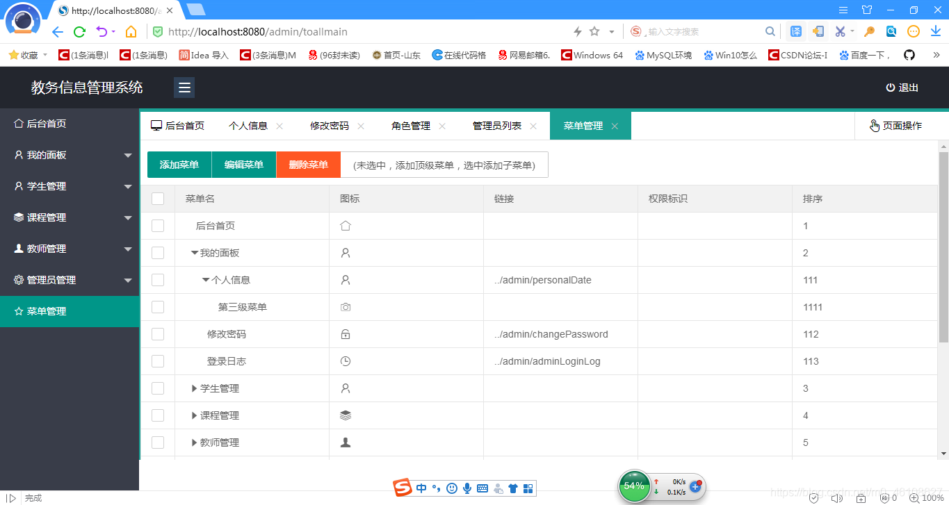Check the 我的面板 row checkbox

(x=158, y=253)
